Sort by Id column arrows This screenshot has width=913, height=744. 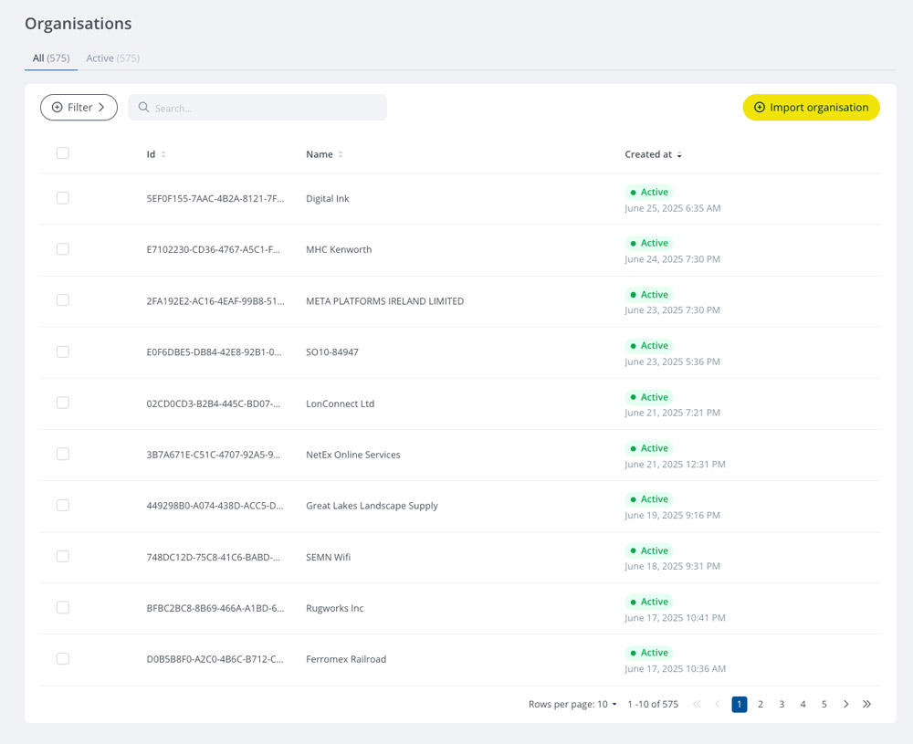(x=163, y=154)
